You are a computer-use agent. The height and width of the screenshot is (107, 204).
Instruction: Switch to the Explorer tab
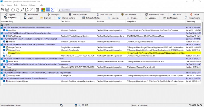coord(46,18)
